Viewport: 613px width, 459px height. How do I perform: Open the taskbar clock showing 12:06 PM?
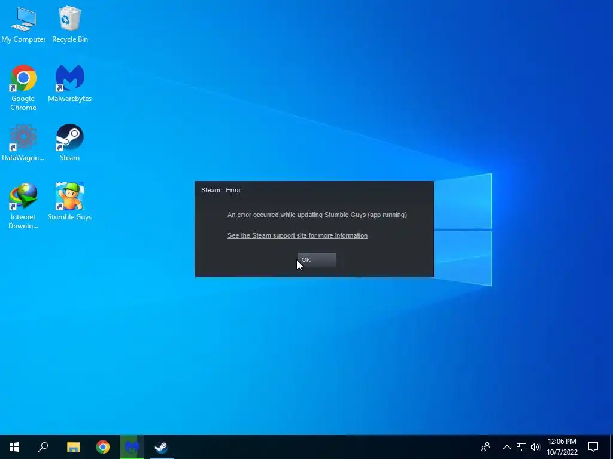point(562,447)
